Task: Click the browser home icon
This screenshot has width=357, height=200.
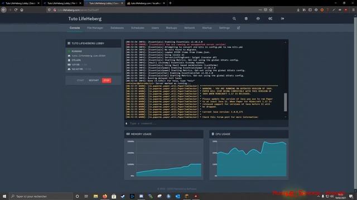Action: [x=22, y=10]
